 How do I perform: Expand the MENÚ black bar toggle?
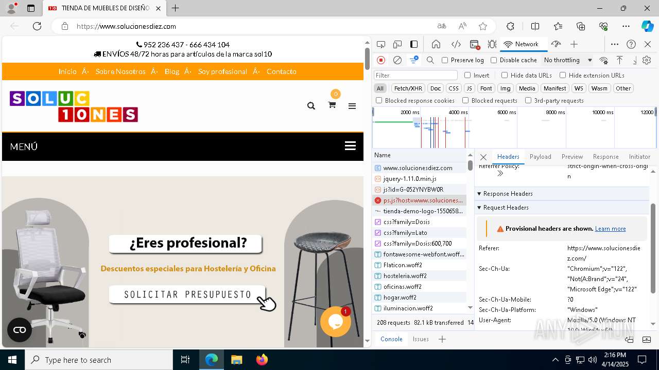tap(350, 146)
